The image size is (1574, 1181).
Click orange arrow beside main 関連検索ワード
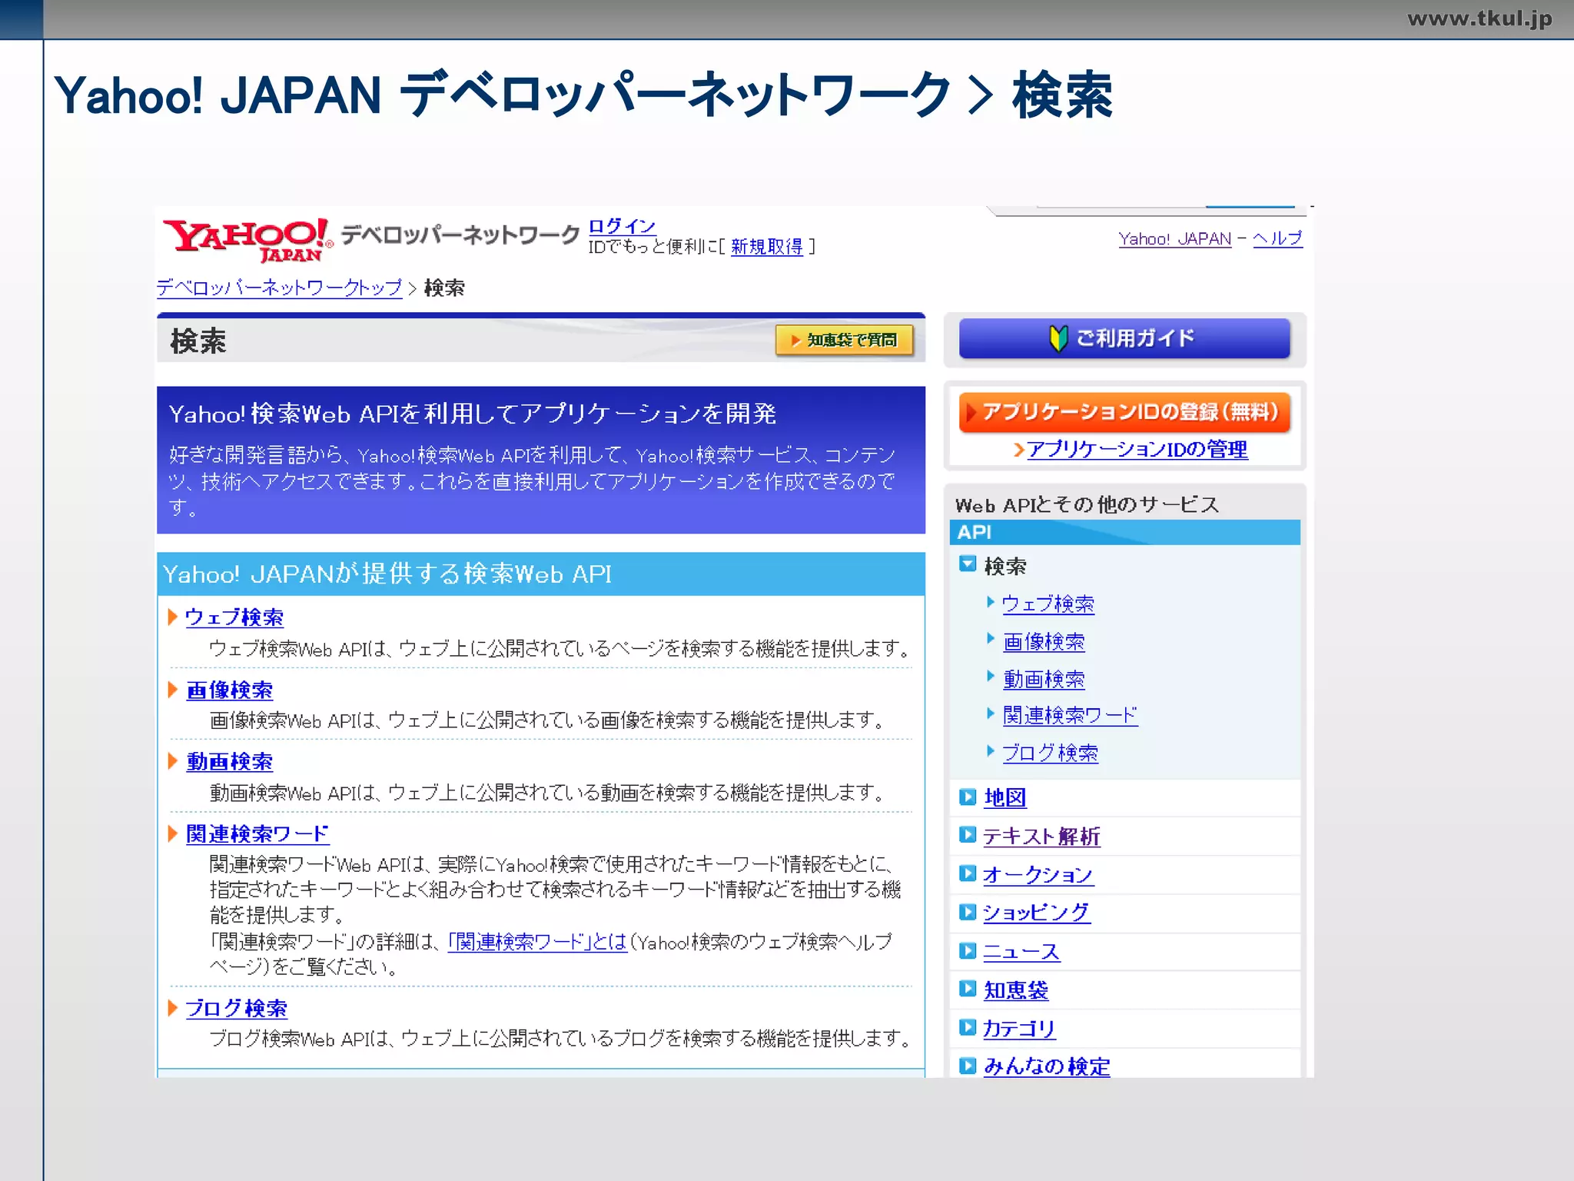pyautogui.click(x=173, y=833)
